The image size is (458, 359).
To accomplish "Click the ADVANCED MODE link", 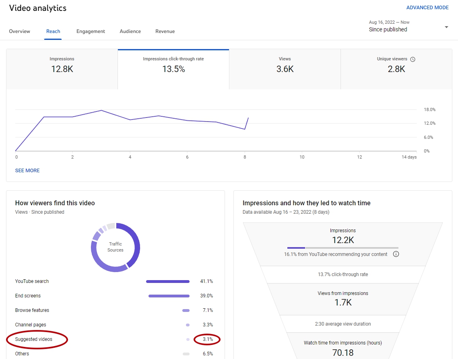I will coord(427,8).
